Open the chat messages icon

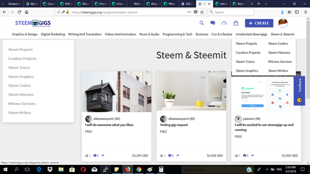(213, 23)
